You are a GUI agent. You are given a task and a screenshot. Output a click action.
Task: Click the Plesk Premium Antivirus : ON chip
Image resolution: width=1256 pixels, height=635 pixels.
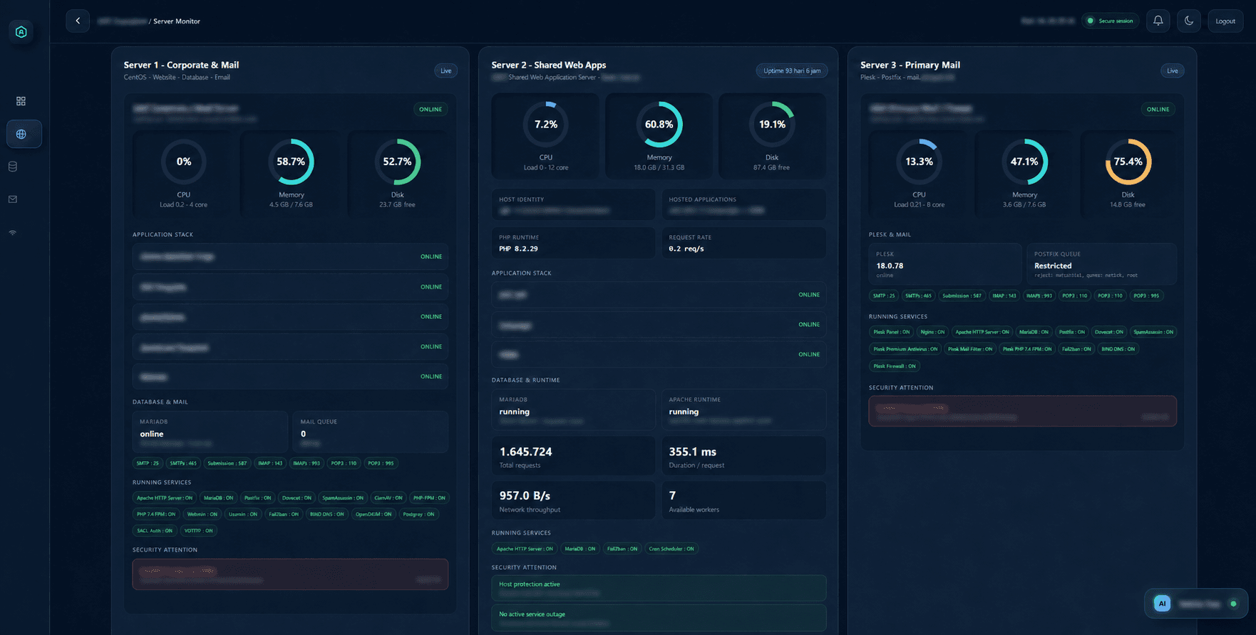(906, 349)
